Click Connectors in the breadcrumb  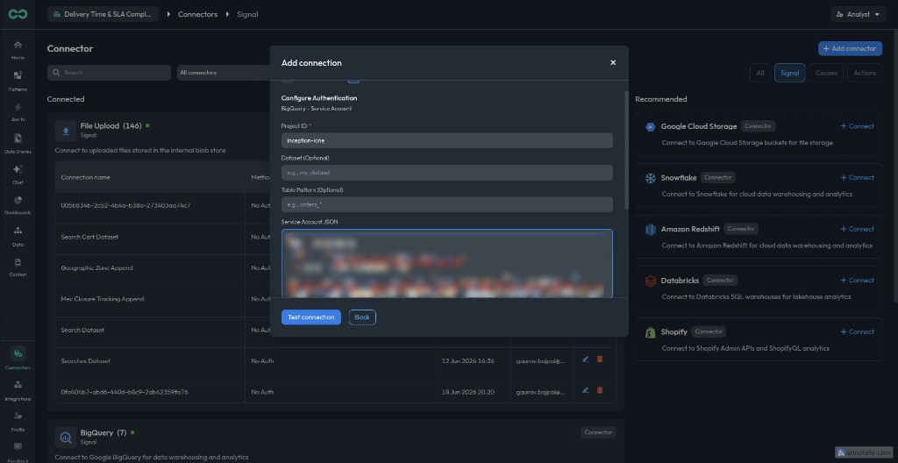197,14
